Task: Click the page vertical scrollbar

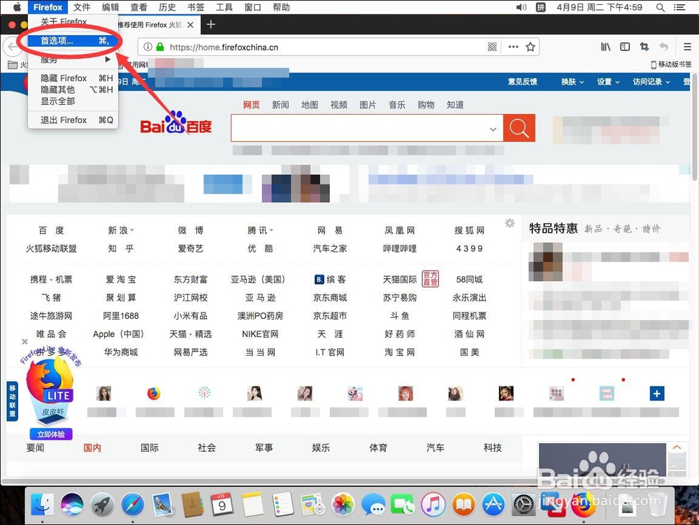Action: click(695, 129)
